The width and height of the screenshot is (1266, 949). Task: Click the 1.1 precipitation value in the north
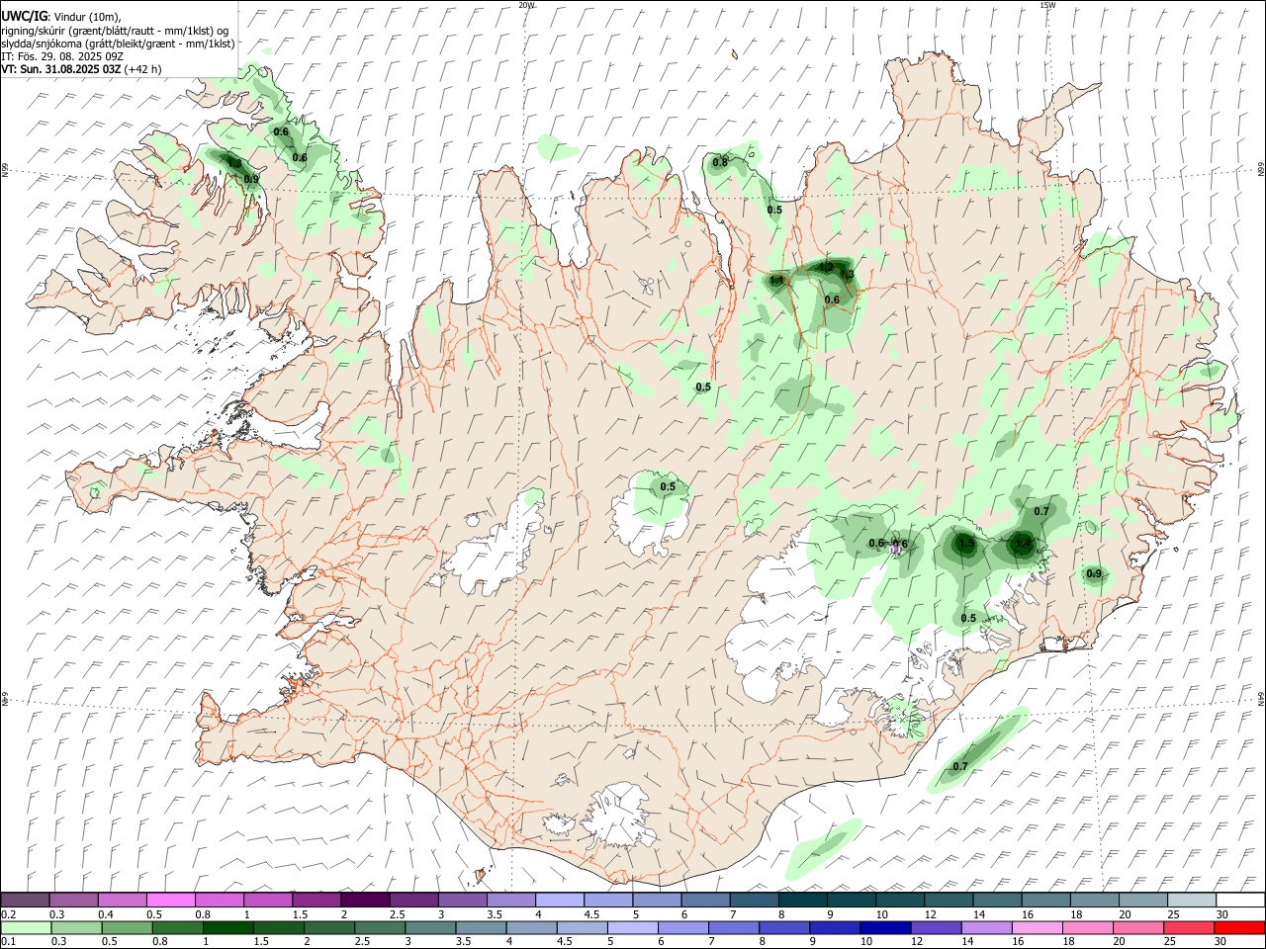click(x=776, y=281)
